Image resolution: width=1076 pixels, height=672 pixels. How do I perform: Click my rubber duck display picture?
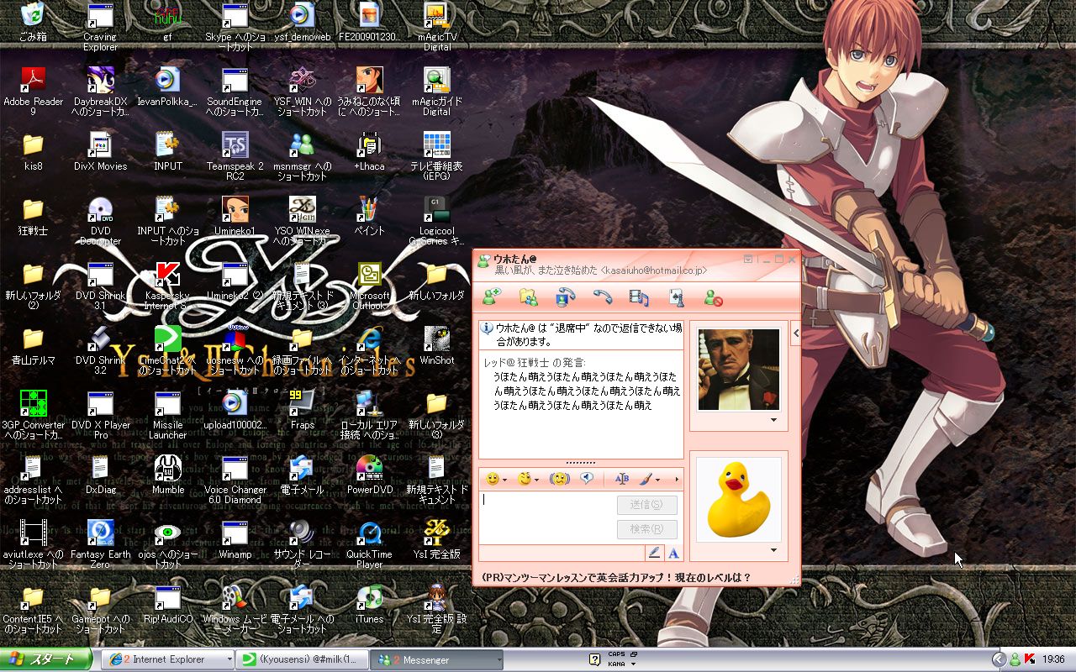(x=739, y=499)
